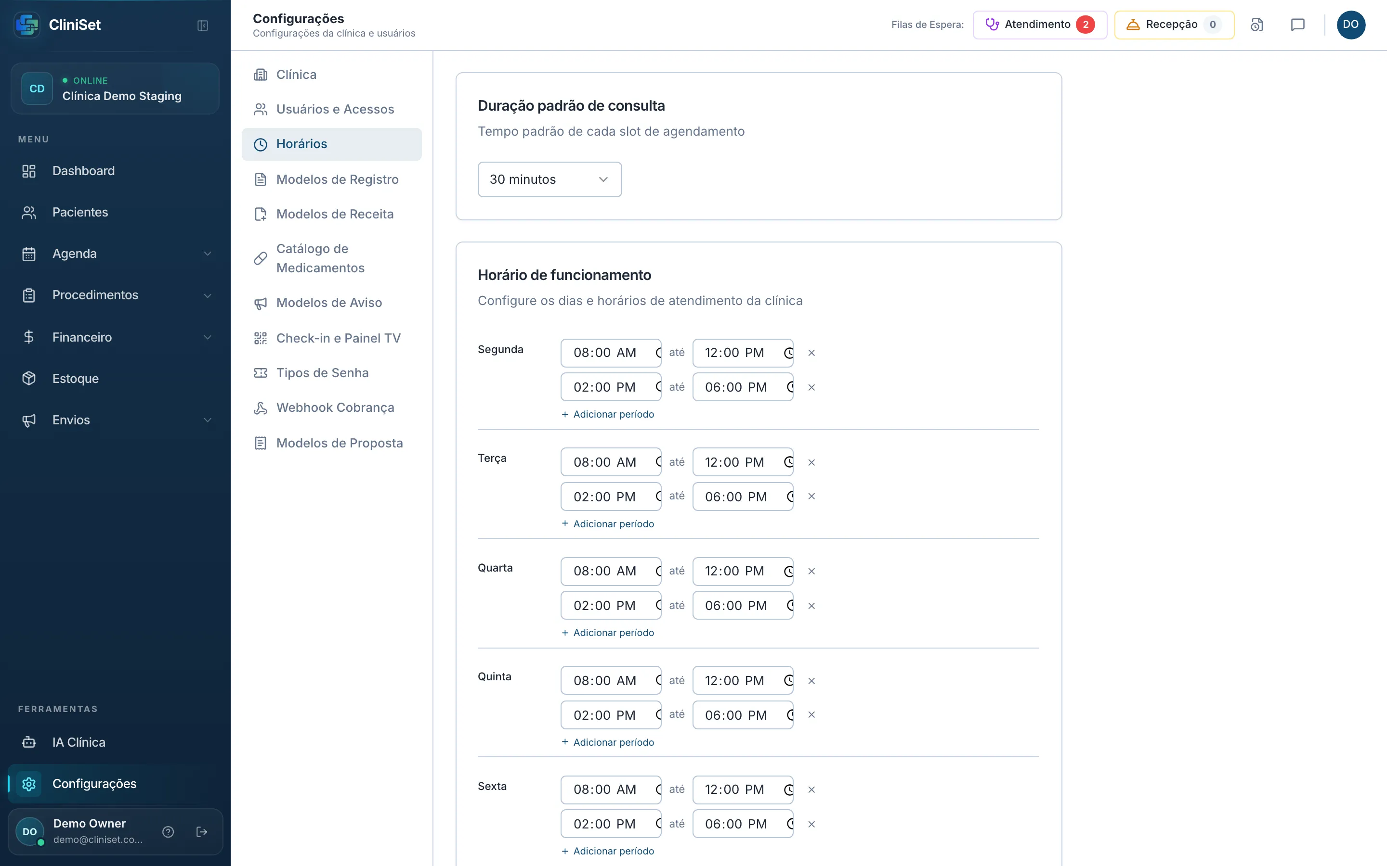This screenshot has width=1387, height=866.
Task: Click the Pacientes people icon
Action: tap(29, 213)
